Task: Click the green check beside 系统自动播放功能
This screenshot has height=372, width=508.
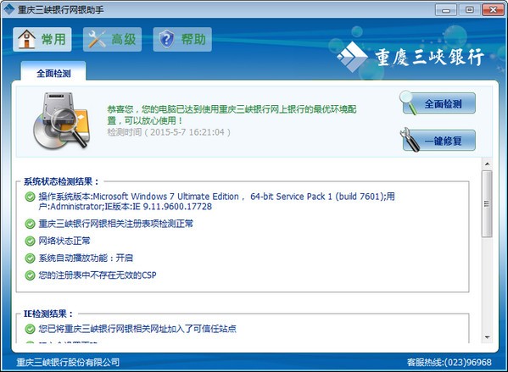Action: click(31, 258)
